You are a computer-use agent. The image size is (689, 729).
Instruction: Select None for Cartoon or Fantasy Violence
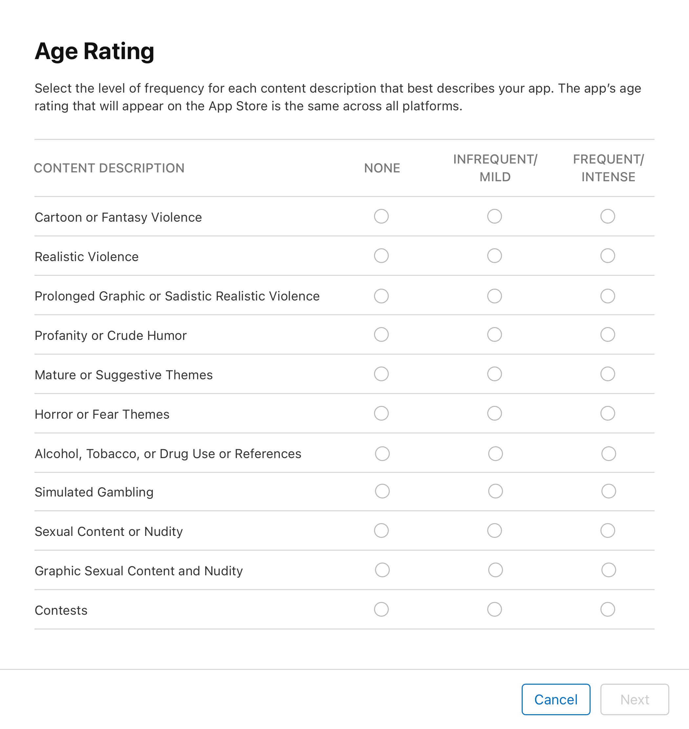381,216
